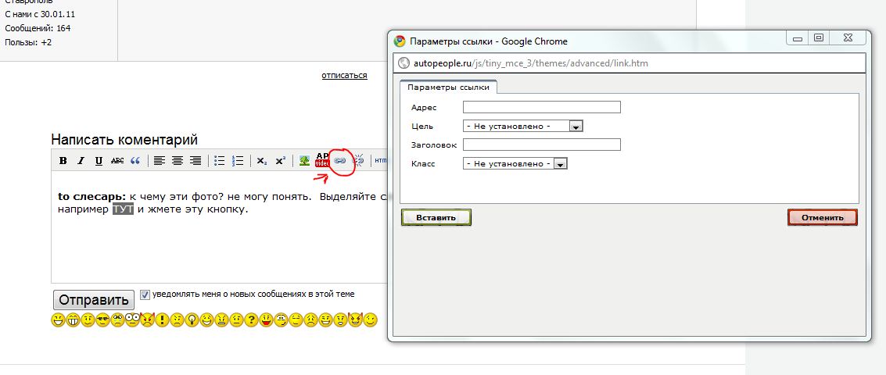Apply subscript formatting
Screen dimensions: 886x375
(x=262, y=161)
